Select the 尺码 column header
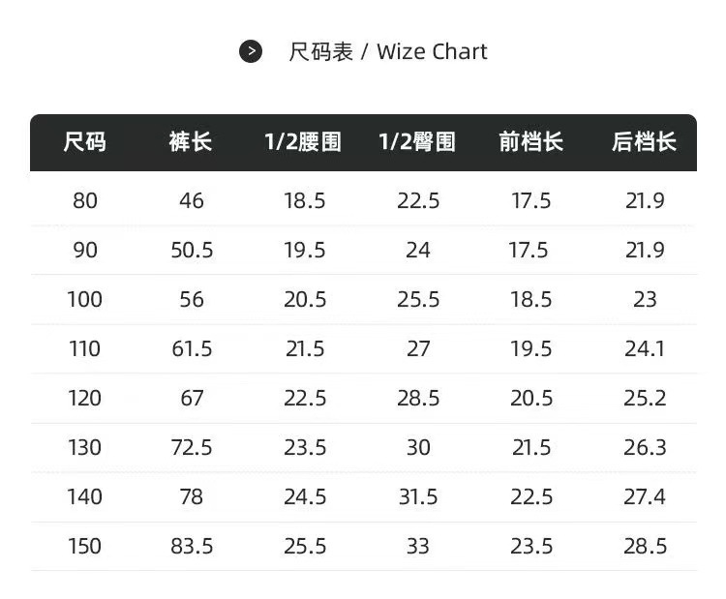726x599 pixels. (x=85, y=142)
